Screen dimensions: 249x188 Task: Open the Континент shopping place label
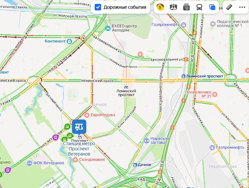click(55, 41)
